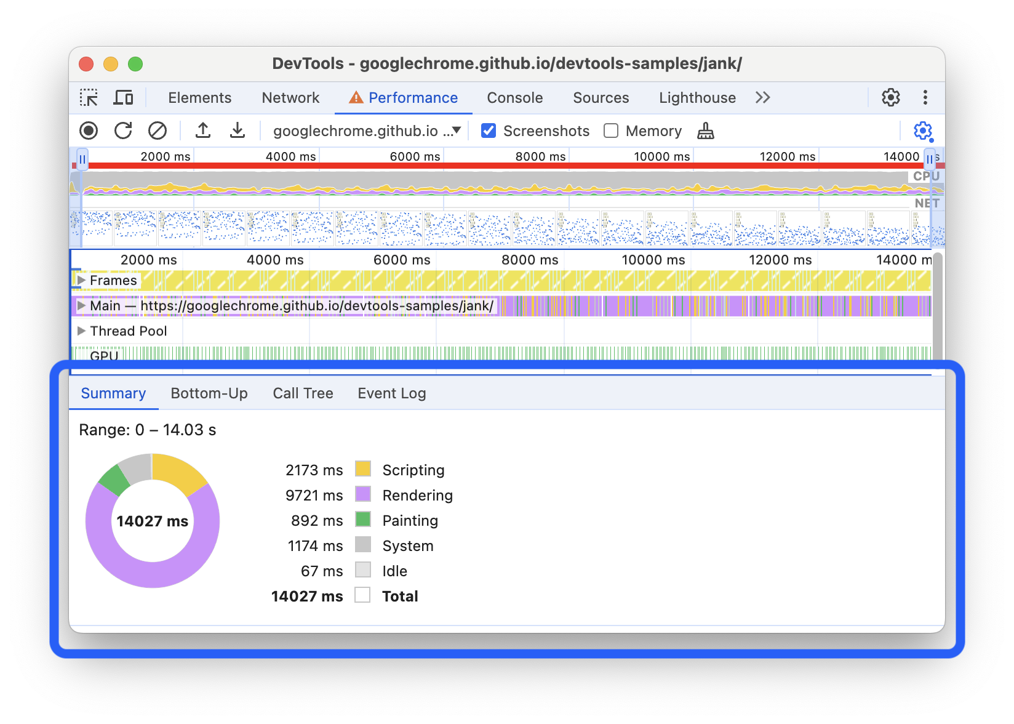Expand the Thread Pool track
Image resolution: width=1014 pixels, height=724 pixels.
[x=81, y=331]
